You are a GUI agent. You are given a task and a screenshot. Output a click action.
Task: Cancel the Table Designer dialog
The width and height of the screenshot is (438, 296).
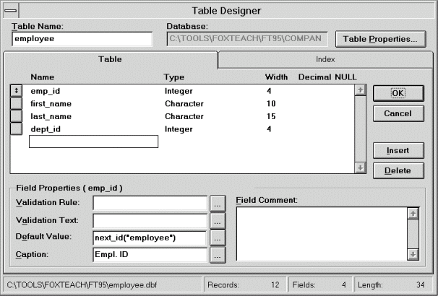(398, 113)
